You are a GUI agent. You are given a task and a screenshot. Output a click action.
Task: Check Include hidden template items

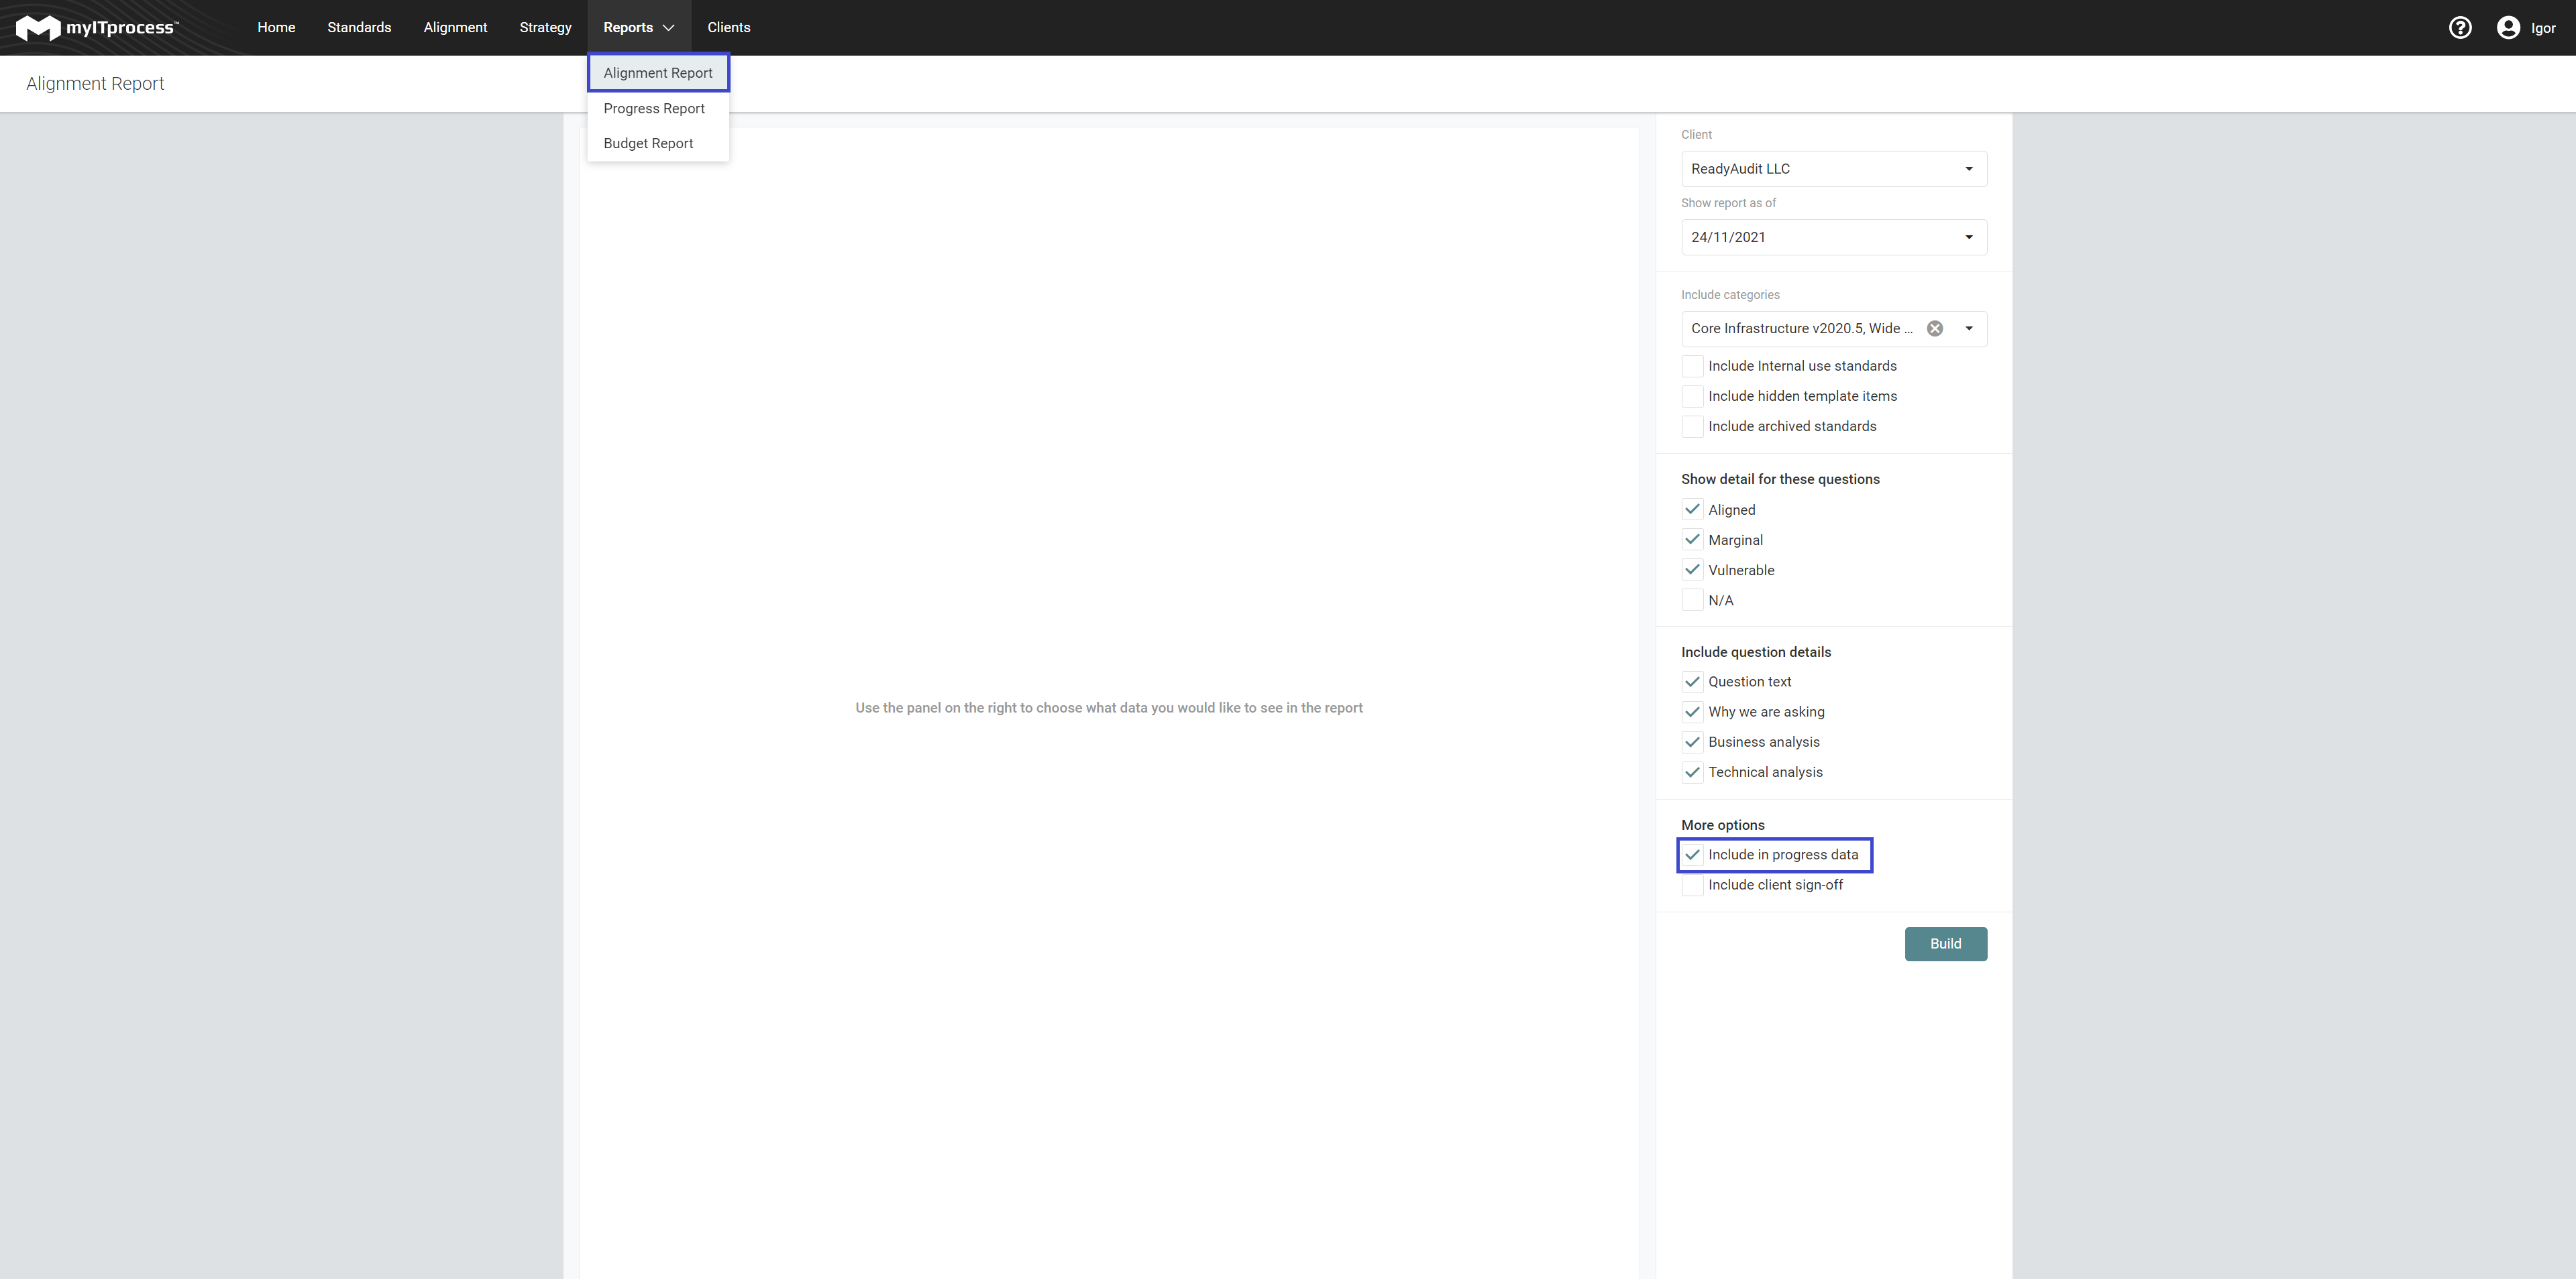click(1692, 397)
